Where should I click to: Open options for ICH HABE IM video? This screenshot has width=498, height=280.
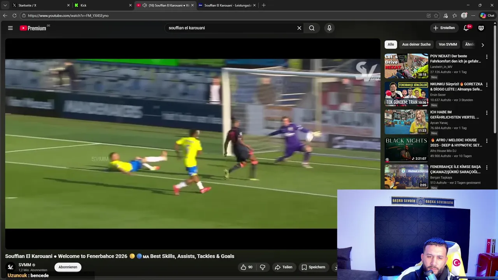[x=486, y=113]
